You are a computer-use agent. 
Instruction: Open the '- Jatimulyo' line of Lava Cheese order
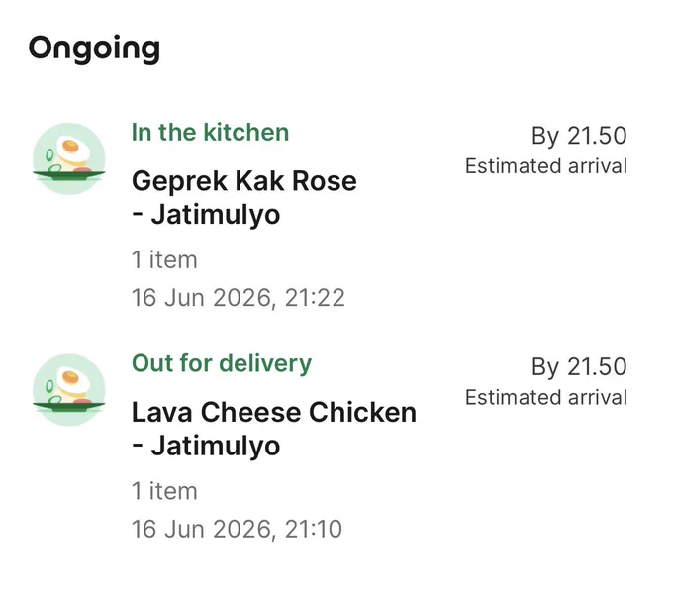click(206, 446)
